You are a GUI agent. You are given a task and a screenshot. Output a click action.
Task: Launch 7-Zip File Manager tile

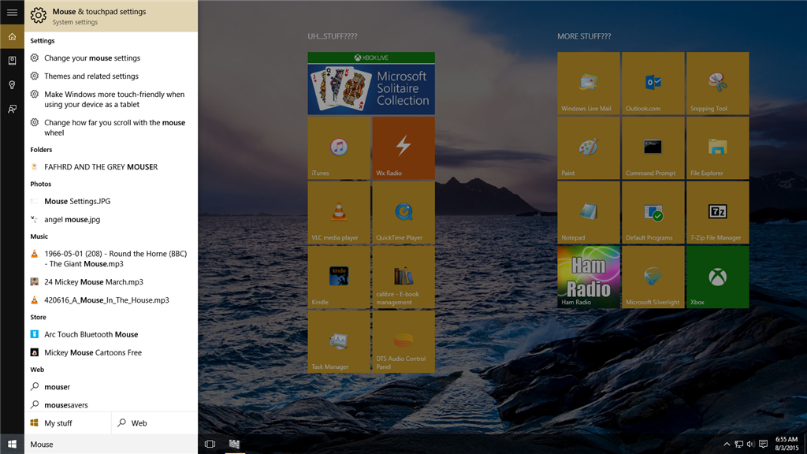point(717,213)
